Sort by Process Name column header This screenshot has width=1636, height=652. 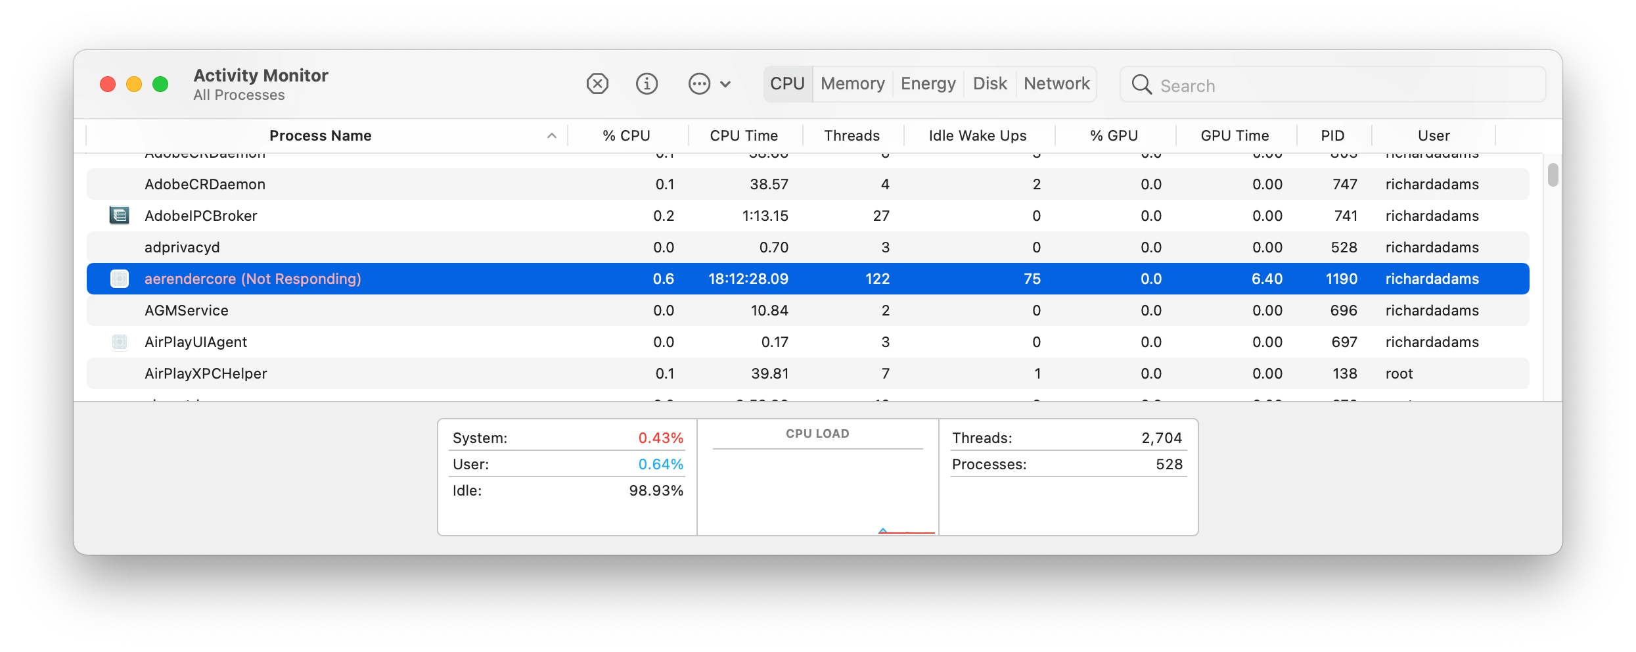pyautogui.click(x=321, y=136)
